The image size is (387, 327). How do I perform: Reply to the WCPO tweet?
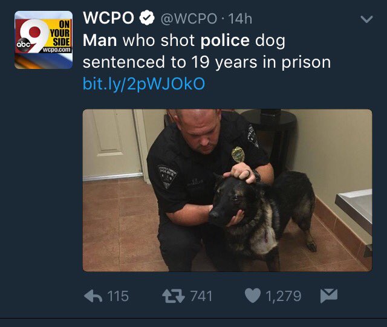point(93,296)
